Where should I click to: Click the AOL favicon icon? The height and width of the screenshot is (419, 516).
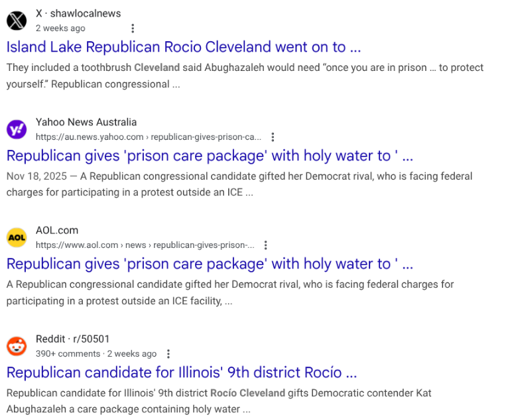point(17,237)
